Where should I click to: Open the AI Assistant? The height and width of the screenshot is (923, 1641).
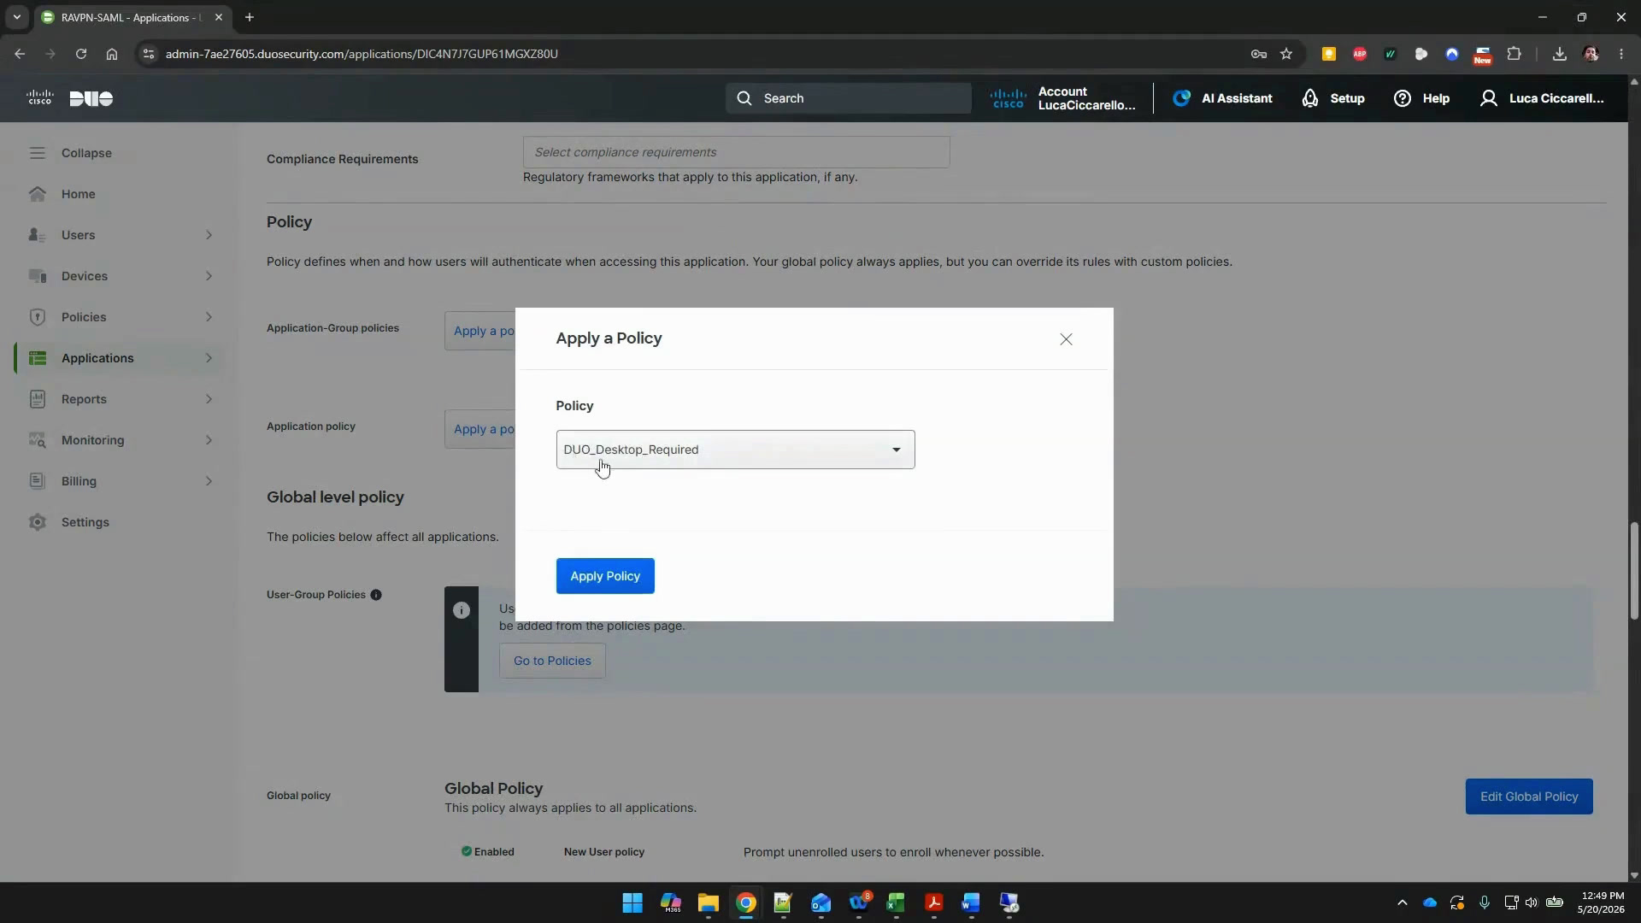click(1222, 98)
